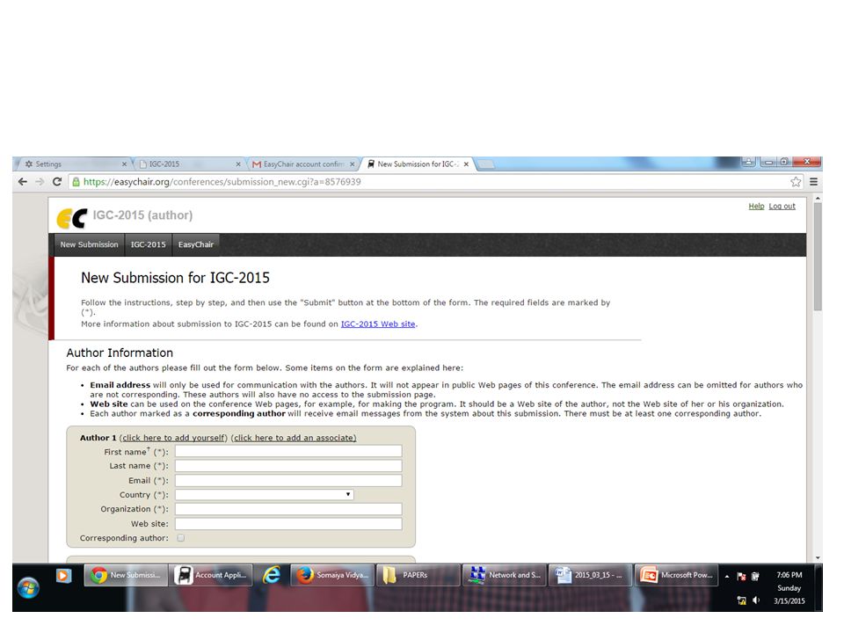Viewport: 844px width, 633px height.
Task: Open the Country dropdown list
Action: click(x=265, y=494)
